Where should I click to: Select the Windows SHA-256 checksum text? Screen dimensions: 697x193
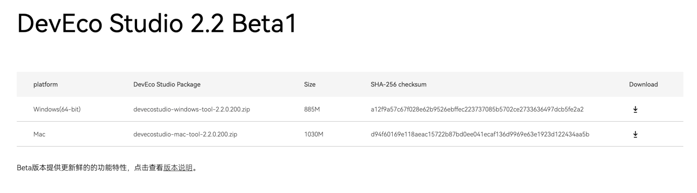pyautogui.click(x=477, y=109)
